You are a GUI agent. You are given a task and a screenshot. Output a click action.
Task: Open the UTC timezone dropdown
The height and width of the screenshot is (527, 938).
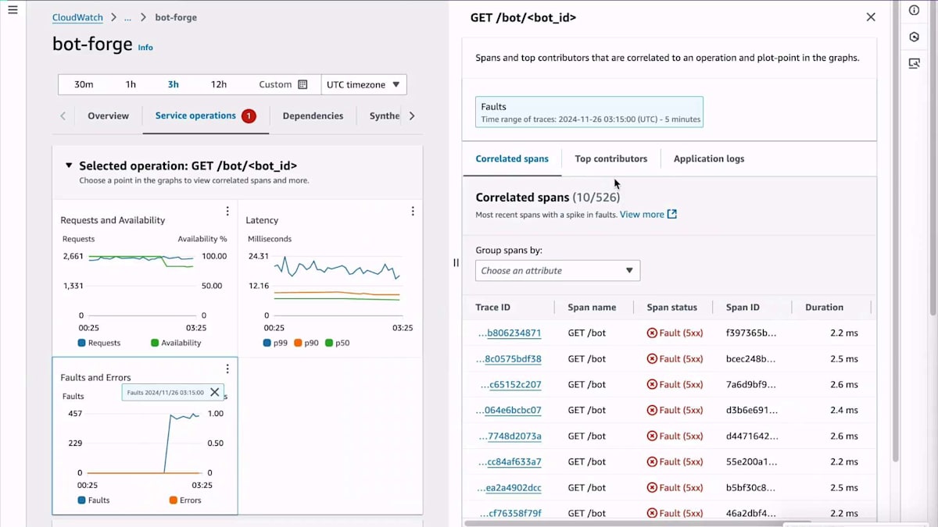(363, 84)
